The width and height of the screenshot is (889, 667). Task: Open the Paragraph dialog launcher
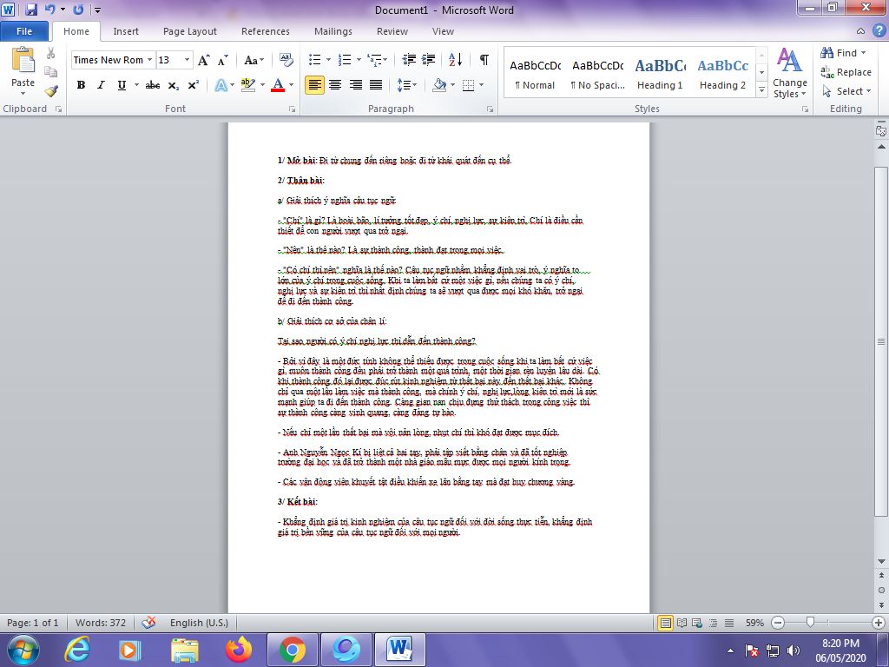(490, 109)
